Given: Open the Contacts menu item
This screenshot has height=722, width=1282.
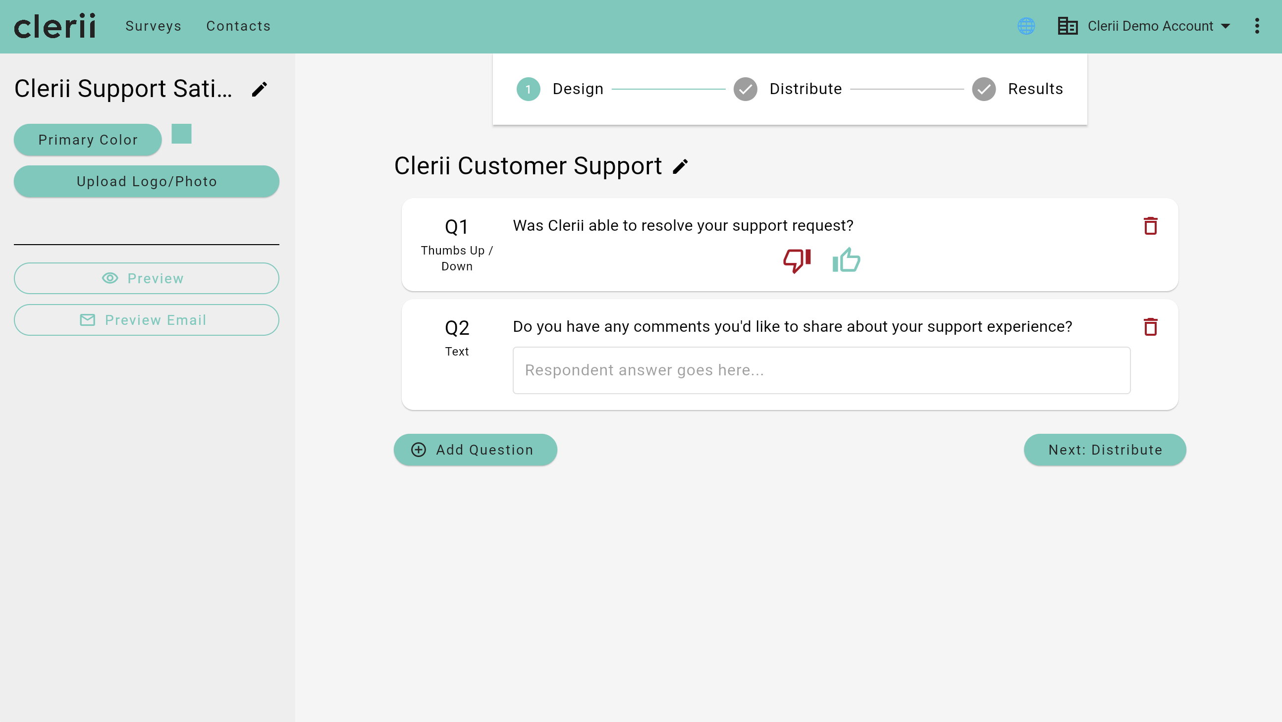Looking at the screenshot, I should 238,26.
